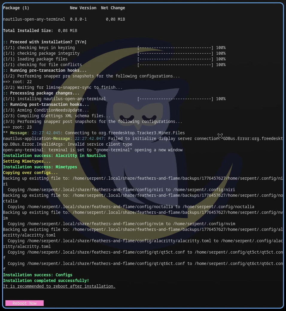
Task: Click 'Copying over configs...' line
Action: pos(30,173)
